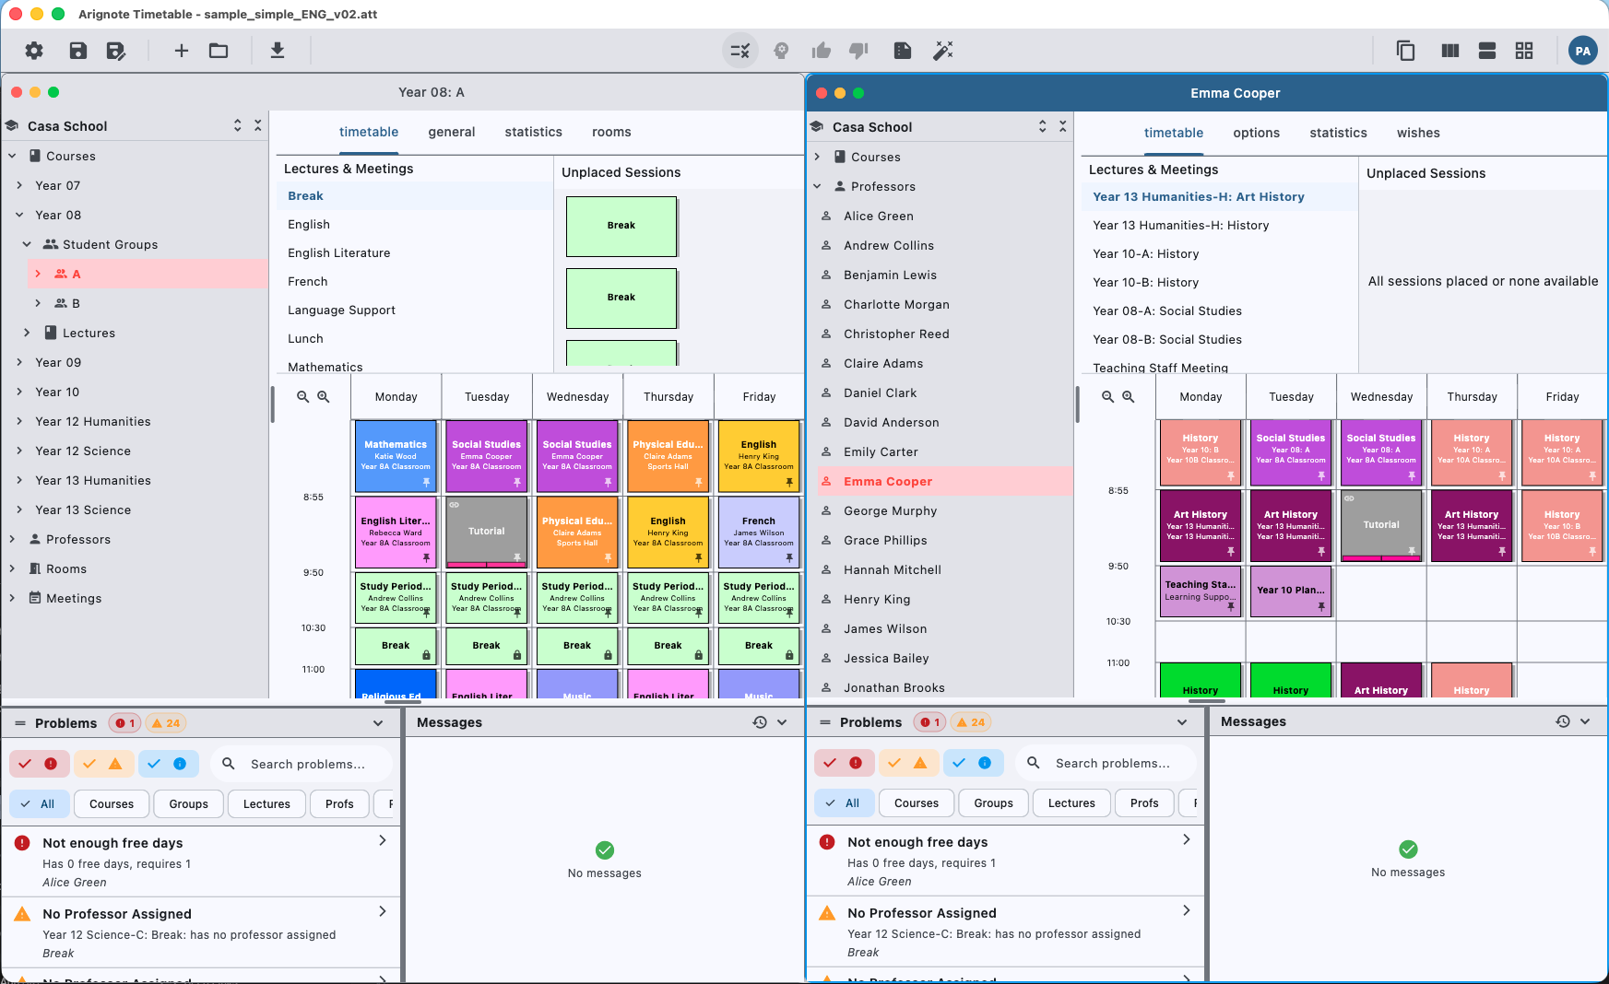Click search magnifier in left Problems panel
This screenshot has height=984, width=1609.
(229, 764)
